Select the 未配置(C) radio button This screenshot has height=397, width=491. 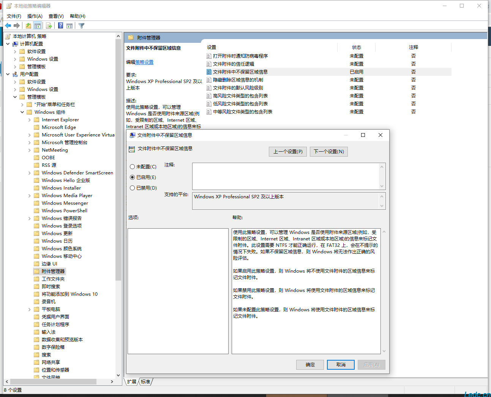[x=133, y=167]
